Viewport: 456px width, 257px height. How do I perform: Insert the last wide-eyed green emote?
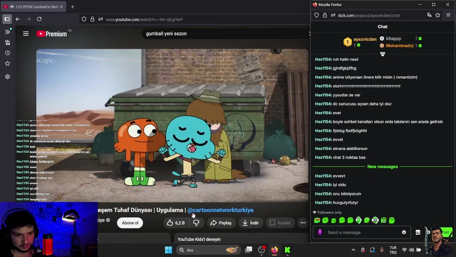coord(392,220)
